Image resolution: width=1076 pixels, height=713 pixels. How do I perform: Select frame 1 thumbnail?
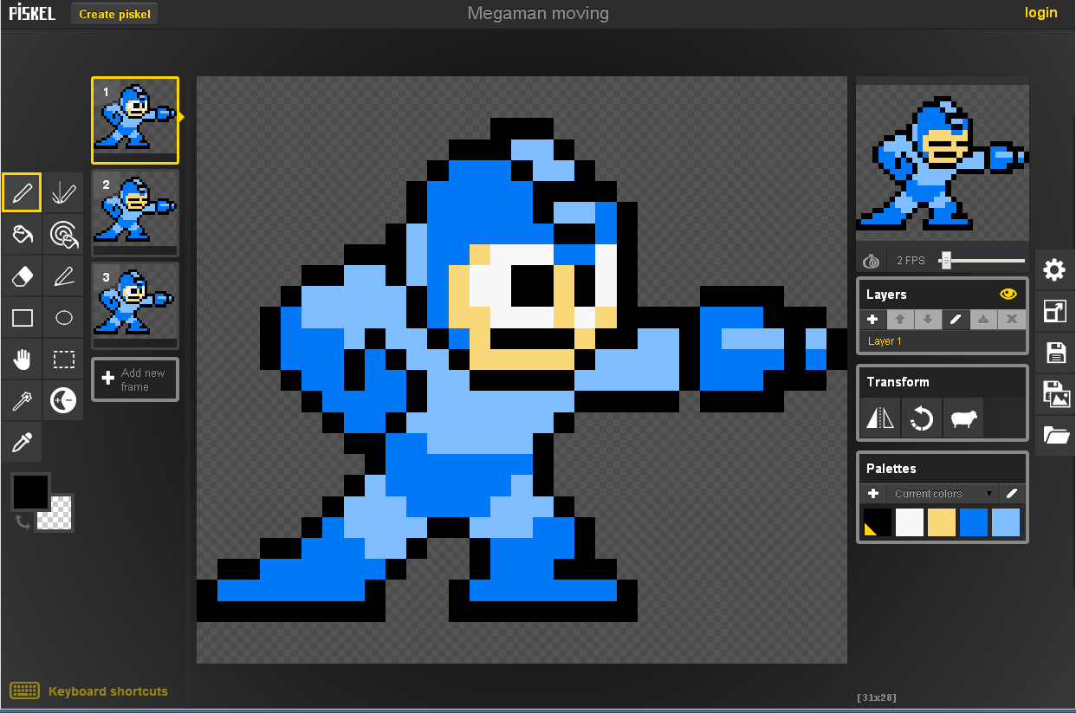[x=135, y=120]
